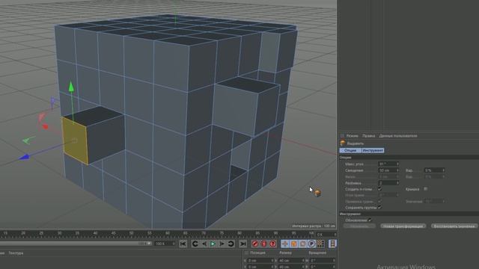Click frame 30 on timeline ruler

(x=59, y=233)
